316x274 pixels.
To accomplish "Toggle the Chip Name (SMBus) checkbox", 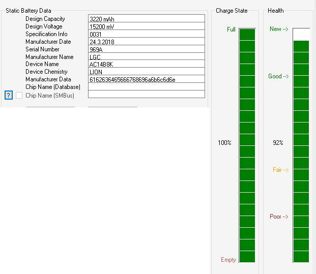I will point(19,95).
